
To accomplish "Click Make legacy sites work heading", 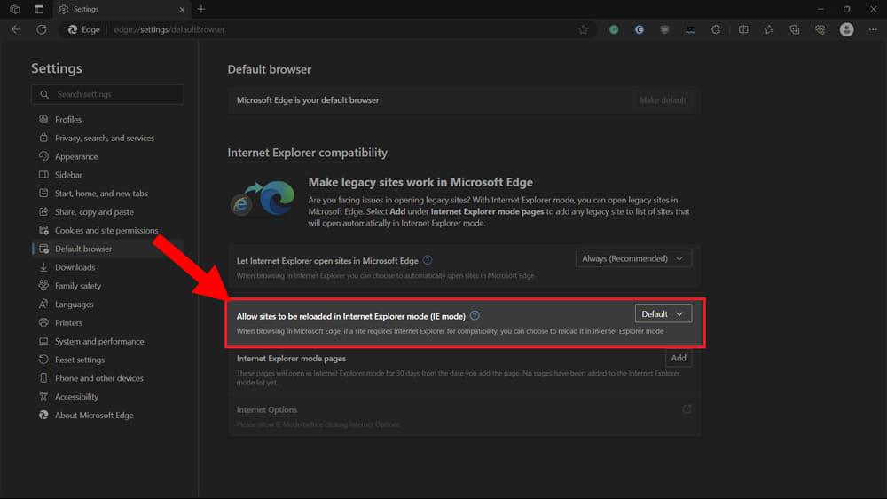I will 420,182.
